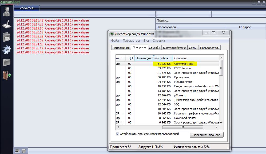This screenshot has height=154, width=266.
Task: Click the 'Завершить процесс' button
Action: [207, 135]
